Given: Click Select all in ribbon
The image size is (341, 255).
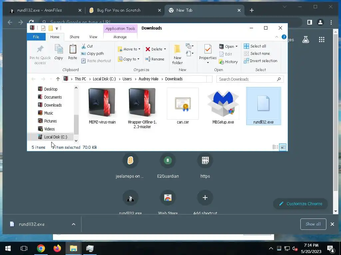Looking at the screenshot, I should pyautogui.click(x=255, y=46).
